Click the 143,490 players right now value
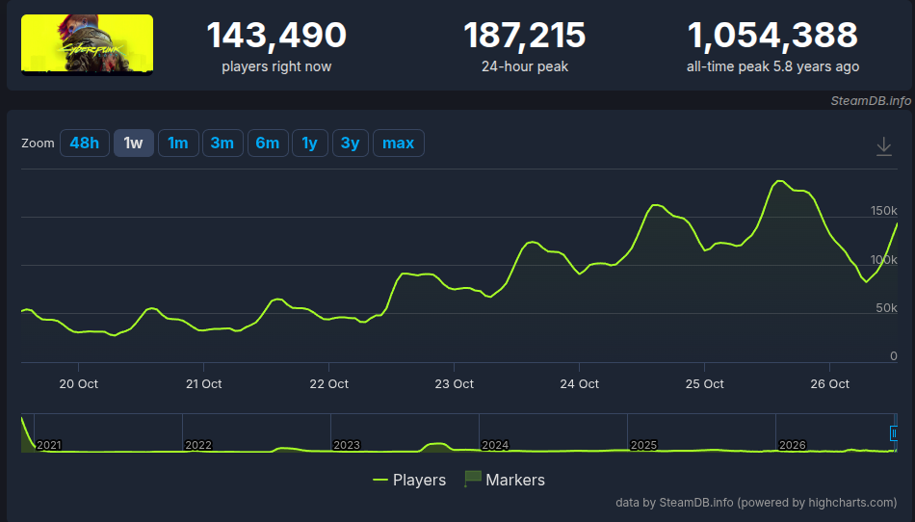The height and width of the screenshot is (522, 915). tap(276, 35)
